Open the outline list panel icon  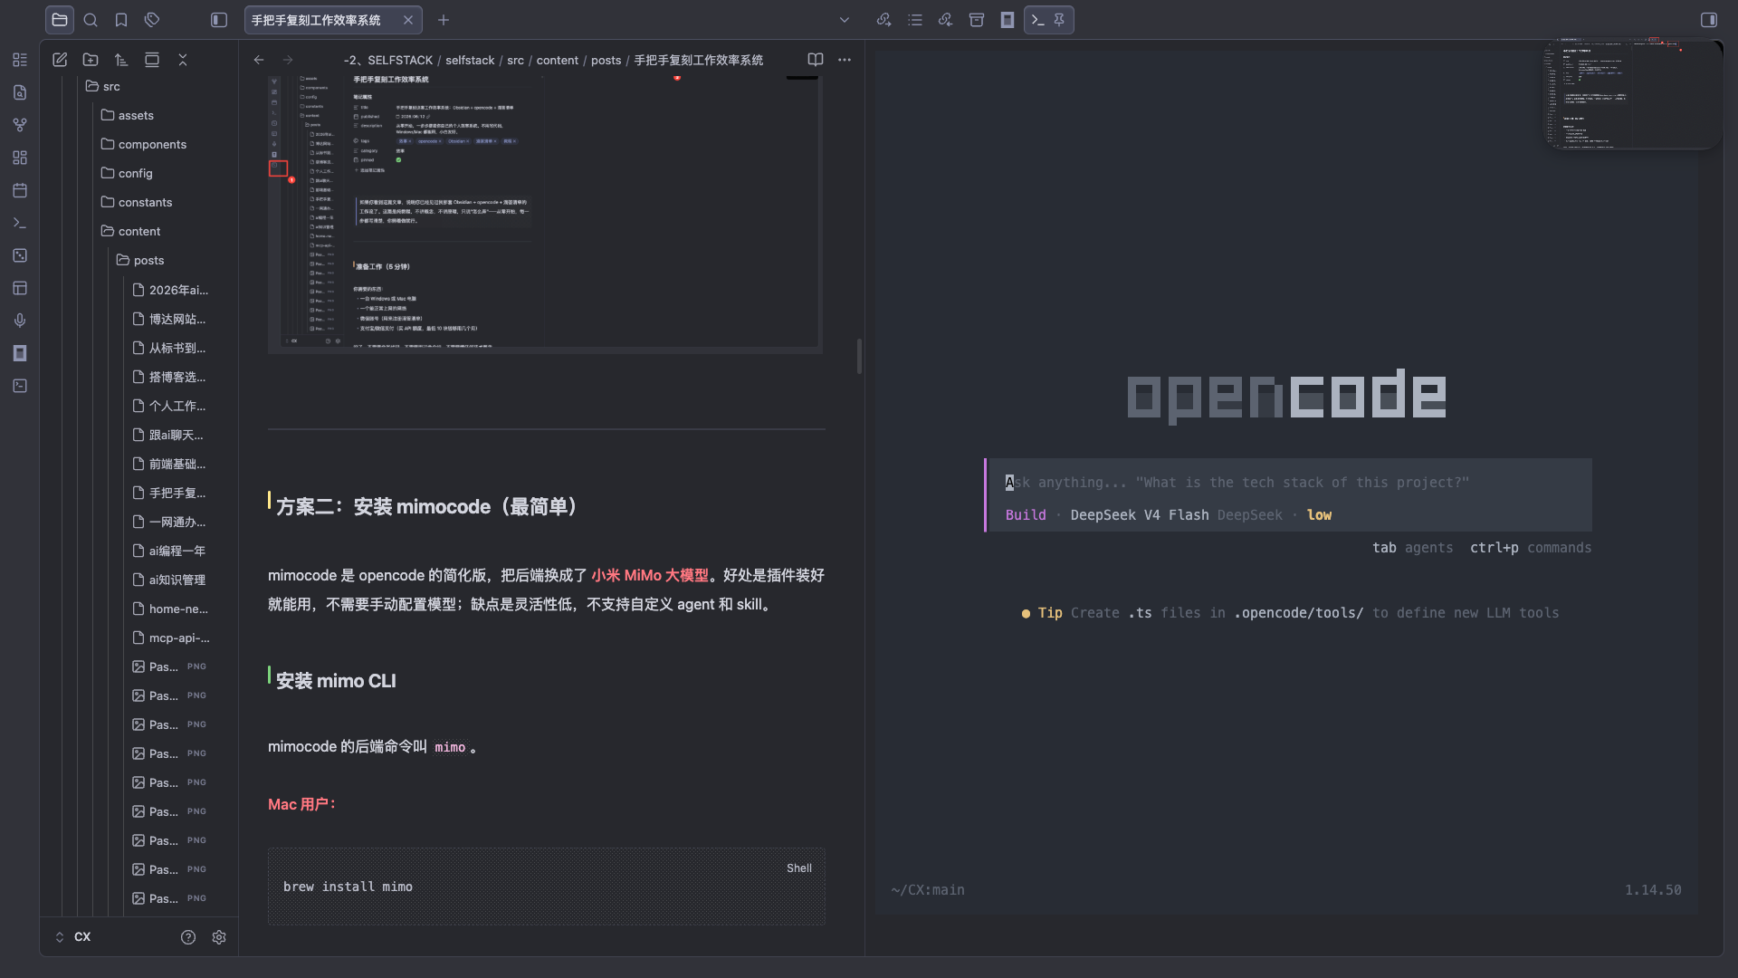pyautogui.click(x=915, y=20)
